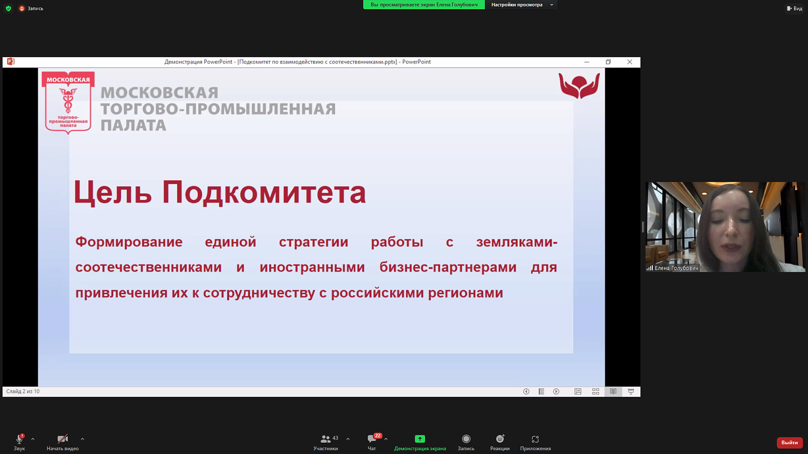This screenshot has width=808, height=454.
Task: Advance to the next slide arrow
Action: 556,391
